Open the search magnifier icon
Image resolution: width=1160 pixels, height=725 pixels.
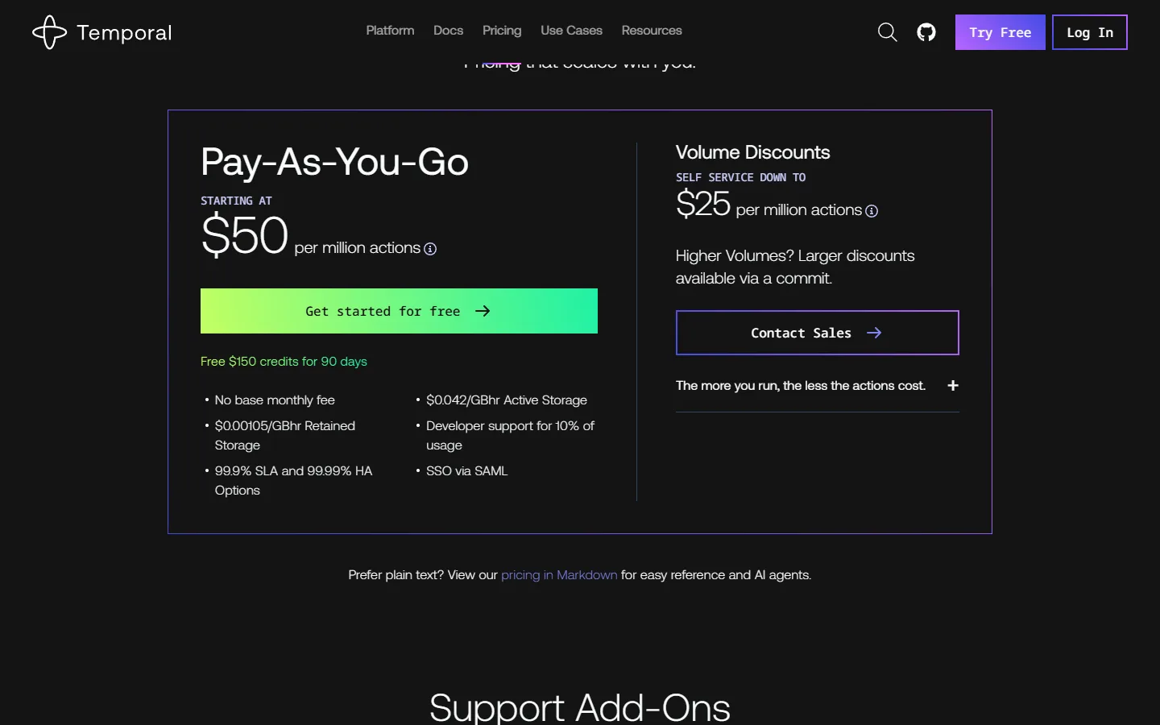coord(887,32)
